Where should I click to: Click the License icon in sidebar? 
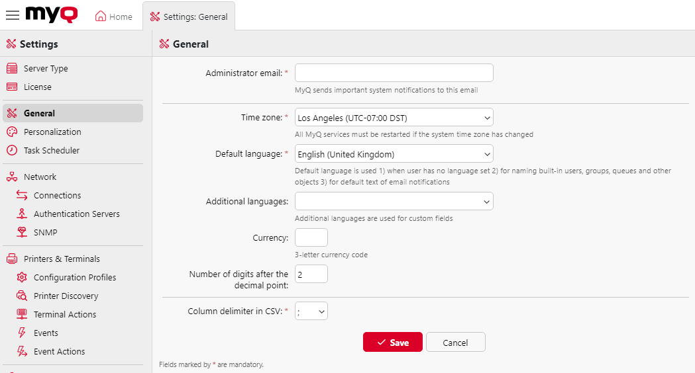point(11,87)
